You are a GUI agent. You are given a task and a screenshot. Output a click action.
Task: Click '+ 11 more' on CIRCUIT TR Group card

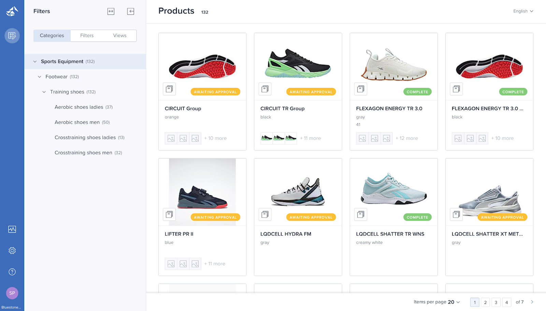311,138
